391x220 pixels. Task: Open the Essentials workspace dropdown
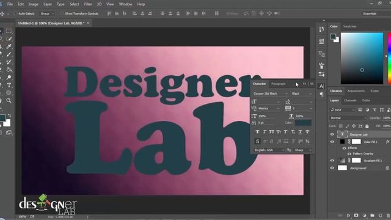coord(376,13)
